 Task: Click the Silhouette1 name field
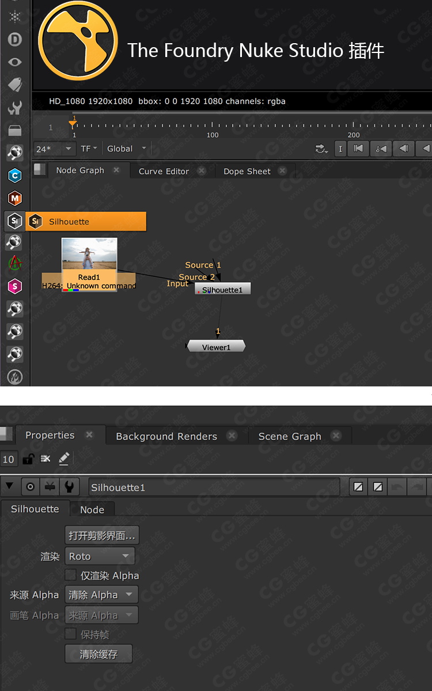click(x=214, y=487)
